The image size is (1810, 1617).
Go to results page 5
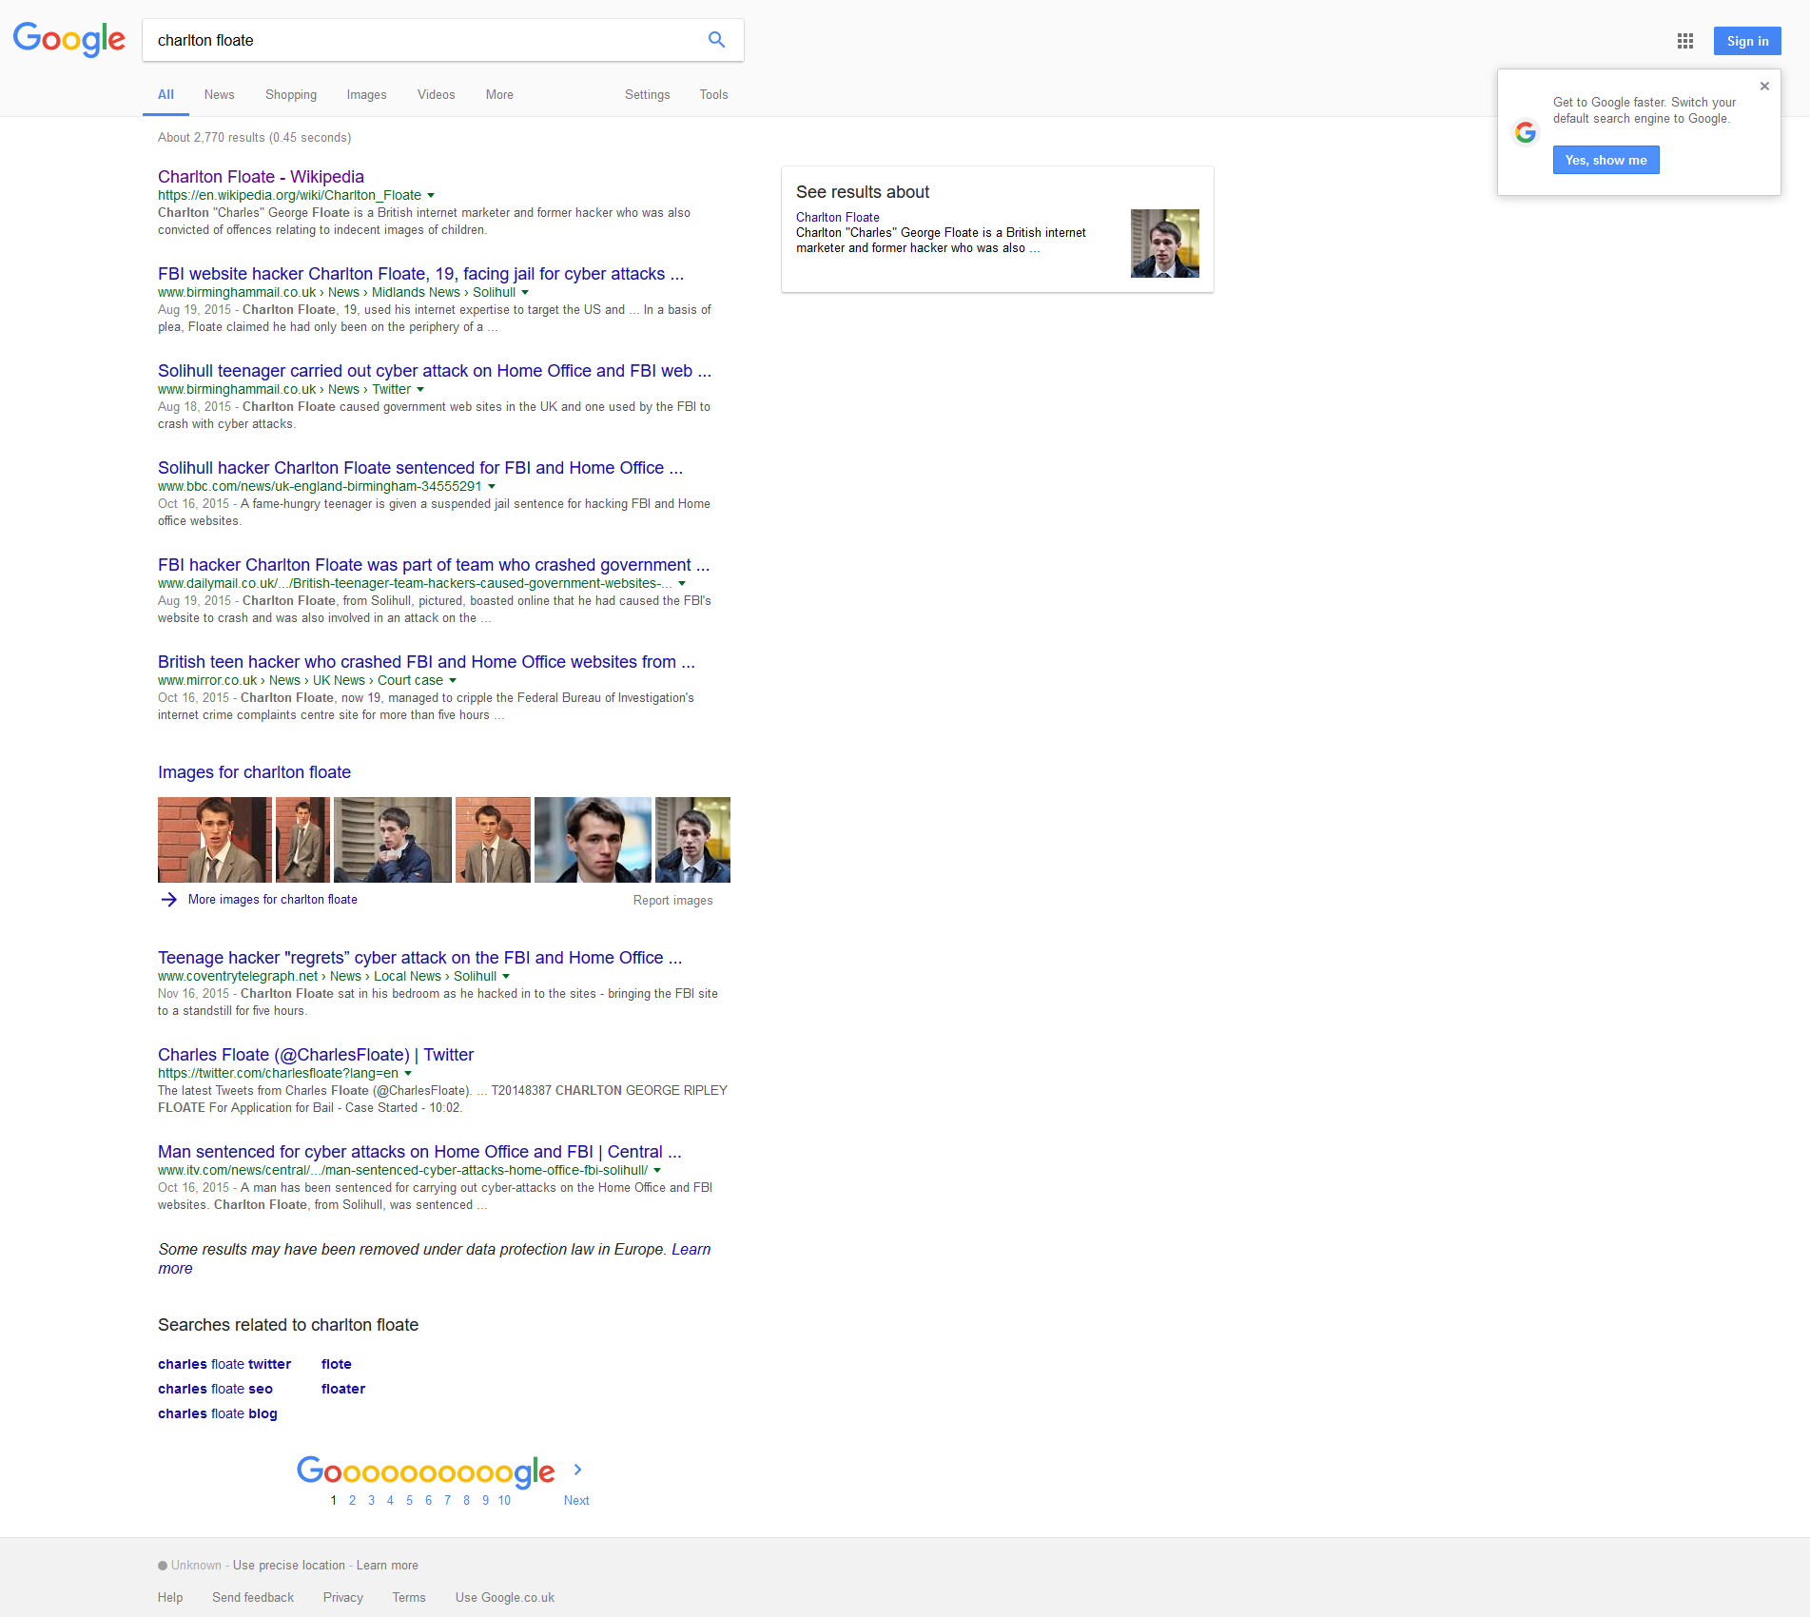point(409,1500)
